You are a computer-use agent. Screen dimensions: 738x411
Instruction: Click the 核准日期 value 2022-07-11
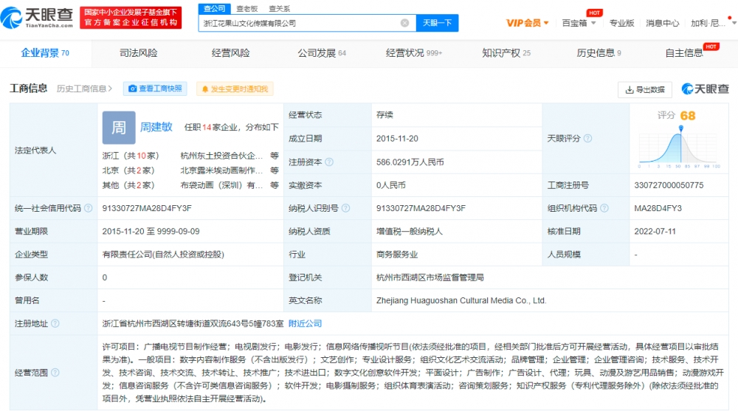(x=655, y=231)
